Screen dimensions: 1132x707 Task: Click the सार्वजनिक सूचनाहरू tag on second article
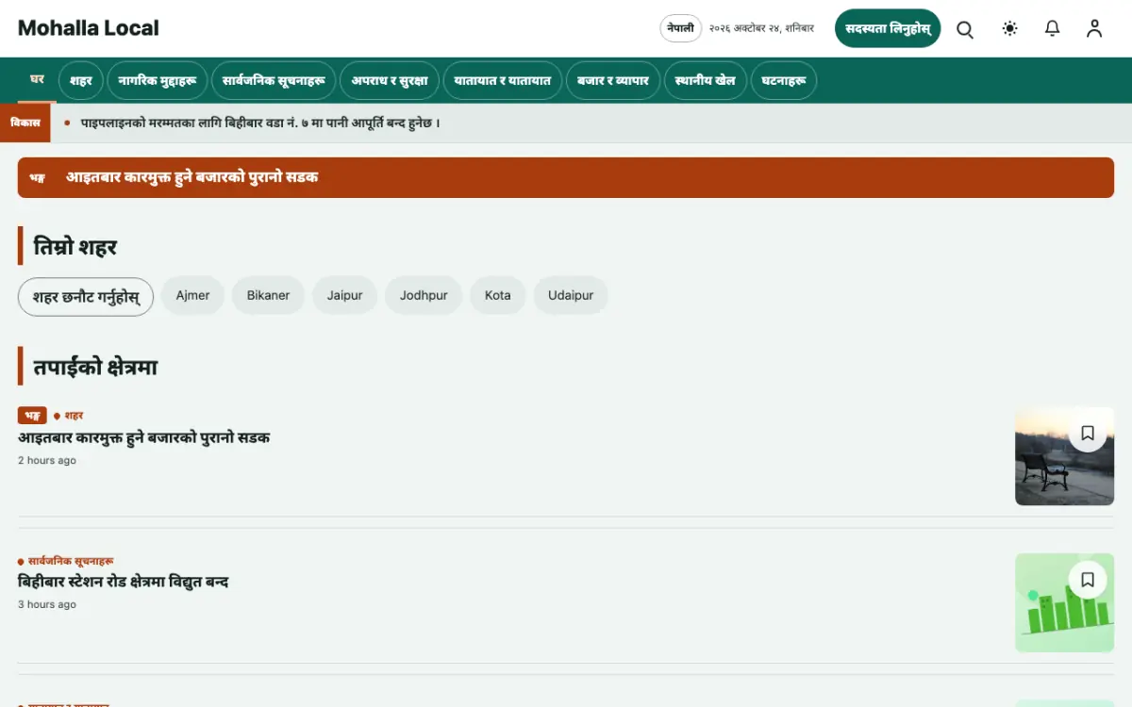(x=72, y=561)
